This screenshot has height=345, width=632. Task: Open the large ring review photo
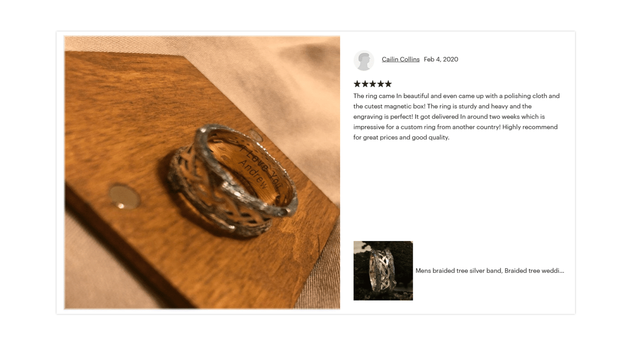(202, 172)
